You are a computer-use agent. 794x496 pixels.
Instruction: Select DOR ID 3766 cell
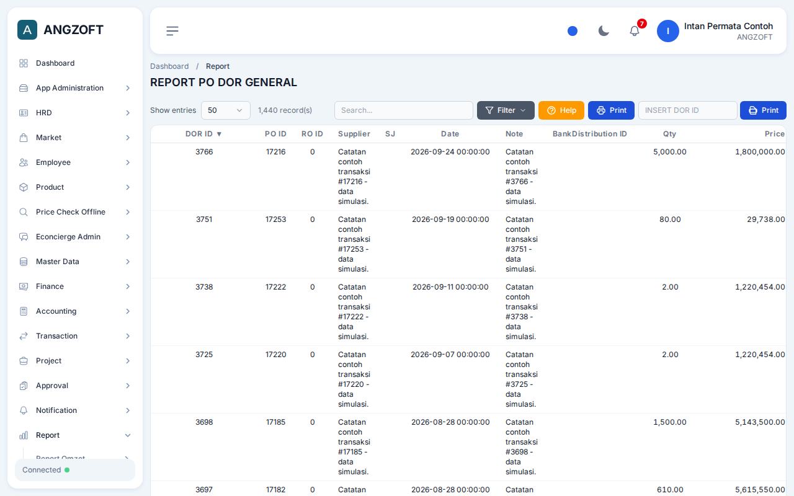pos(204,152)
